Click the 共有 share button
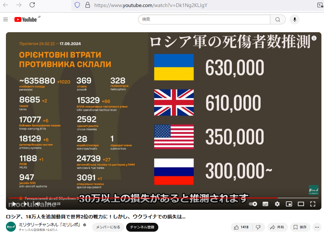 point(277,227)
